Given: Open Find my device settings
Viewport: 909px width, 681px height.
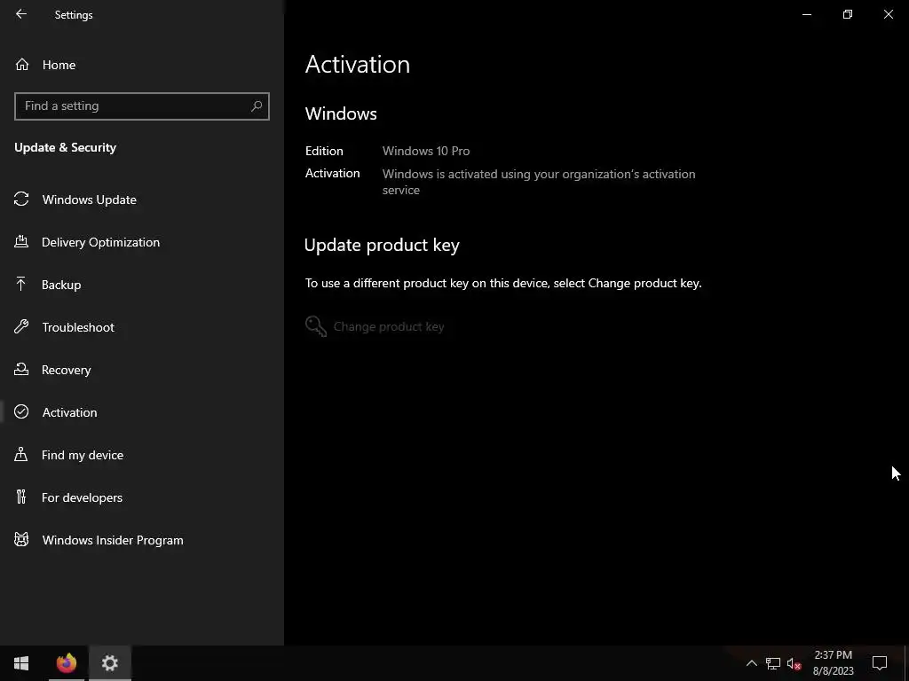Looking at the screenshot, I should pyautogui.click(x=142, y=455).
